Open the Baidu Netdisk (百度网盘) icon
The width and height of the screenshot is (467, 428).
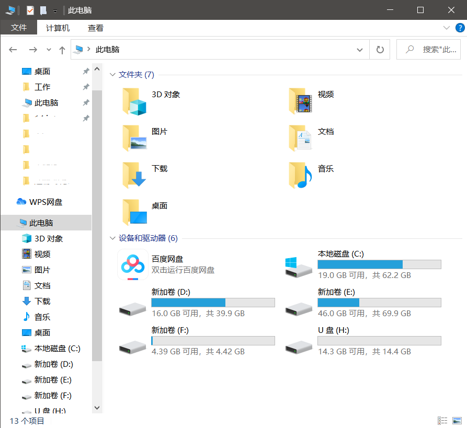pyautogui.click(x=132, y=264)
